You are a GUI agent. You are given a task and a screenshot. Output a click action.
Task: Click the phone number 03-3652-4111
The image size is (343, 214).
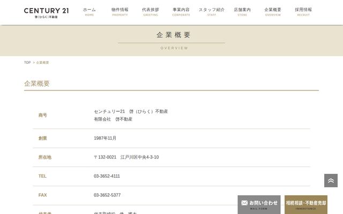pos(107,176)
